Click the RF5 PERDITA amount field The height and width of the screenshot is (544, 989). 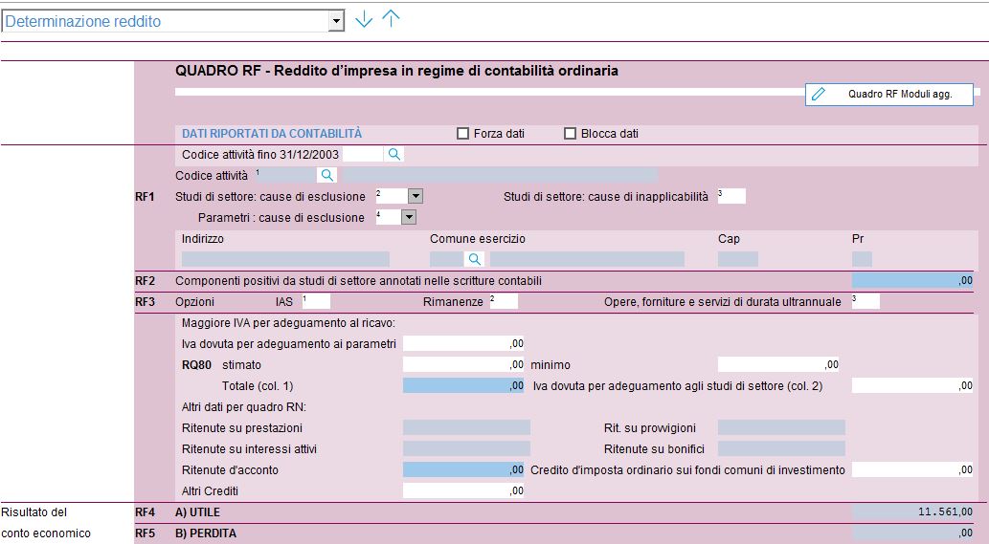(x=912, y=533)
